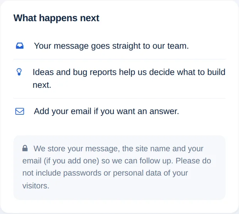Click the word 'next.' on the wrapped second line
The width and height of the screenshot is (239, 214).
42,85
